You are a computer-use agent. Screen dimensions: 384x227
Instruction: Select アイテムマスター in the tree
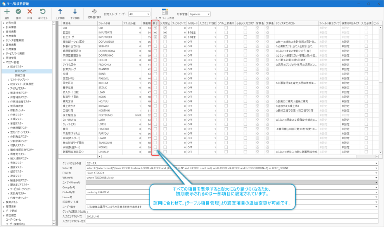point(18,88)
